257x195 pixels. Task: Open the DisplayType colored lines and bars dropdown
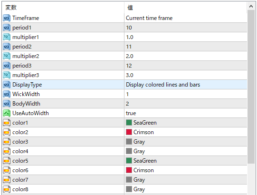(186, 85)
